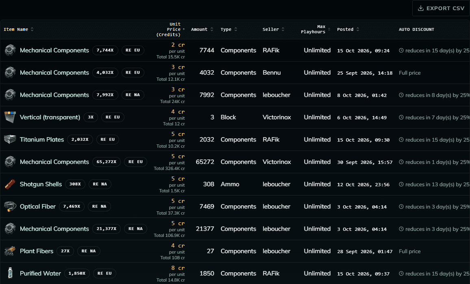Sort table by Posted date column
The width and height of the screenshot is (470, 284).
348,29
